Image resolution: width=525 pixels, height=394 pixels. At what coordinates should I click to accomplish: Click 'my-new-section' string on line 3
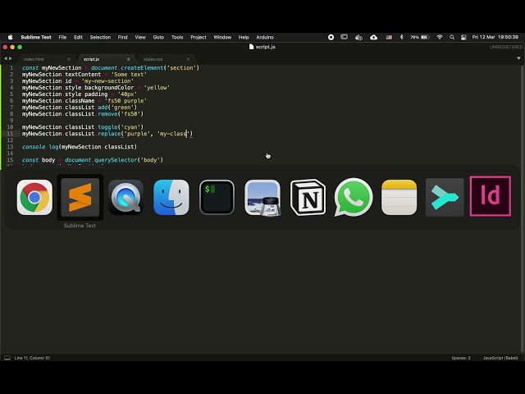coord(107,80)
